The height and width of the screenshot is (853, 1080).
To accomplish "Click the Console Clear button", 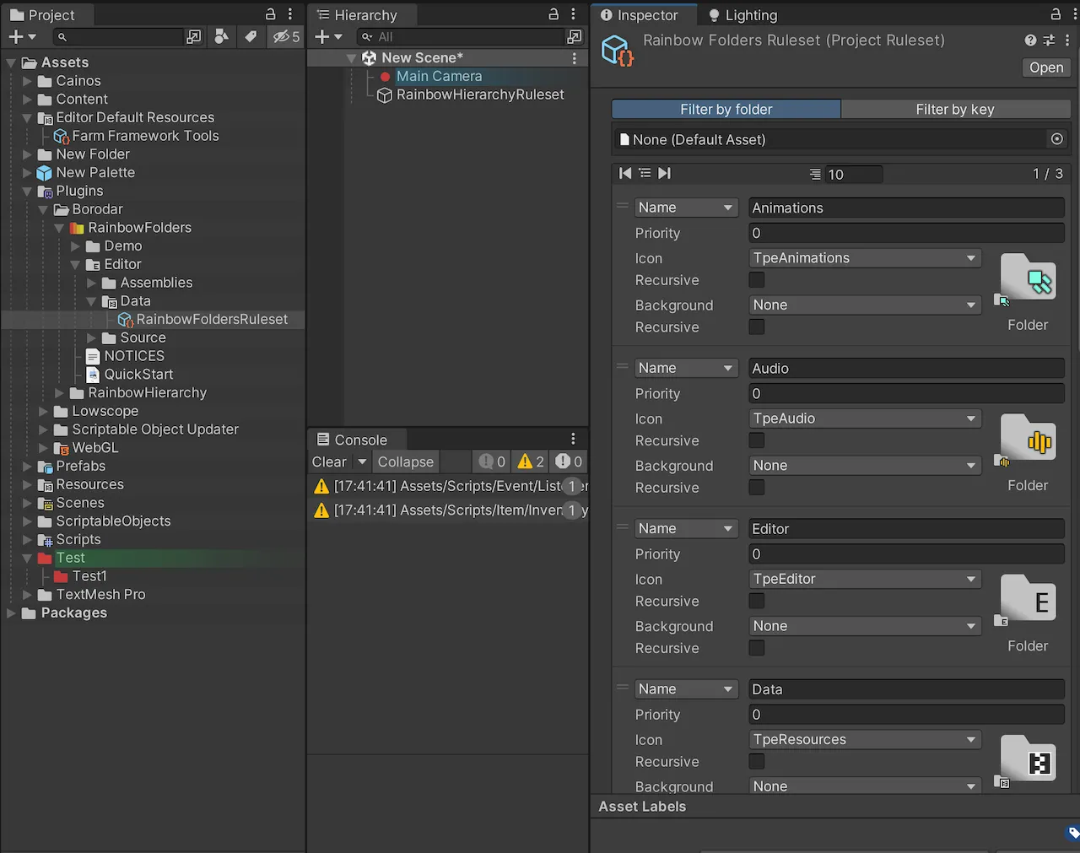I will click(330, 462).
